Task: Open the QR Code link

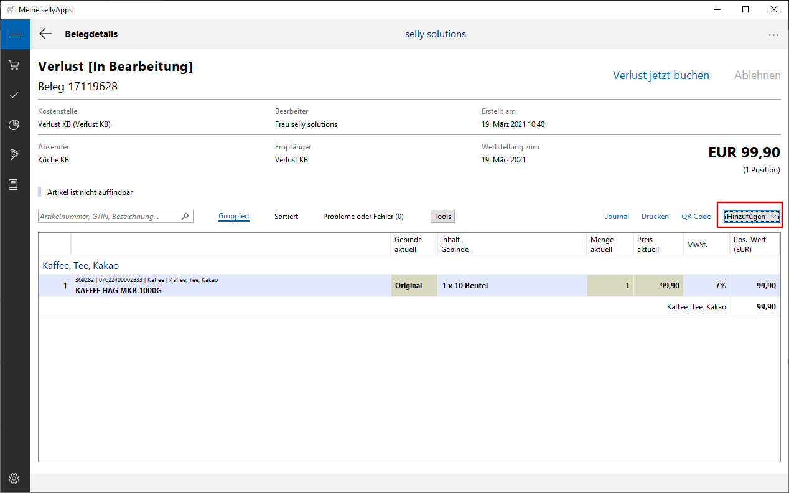Action: (696, 217)
